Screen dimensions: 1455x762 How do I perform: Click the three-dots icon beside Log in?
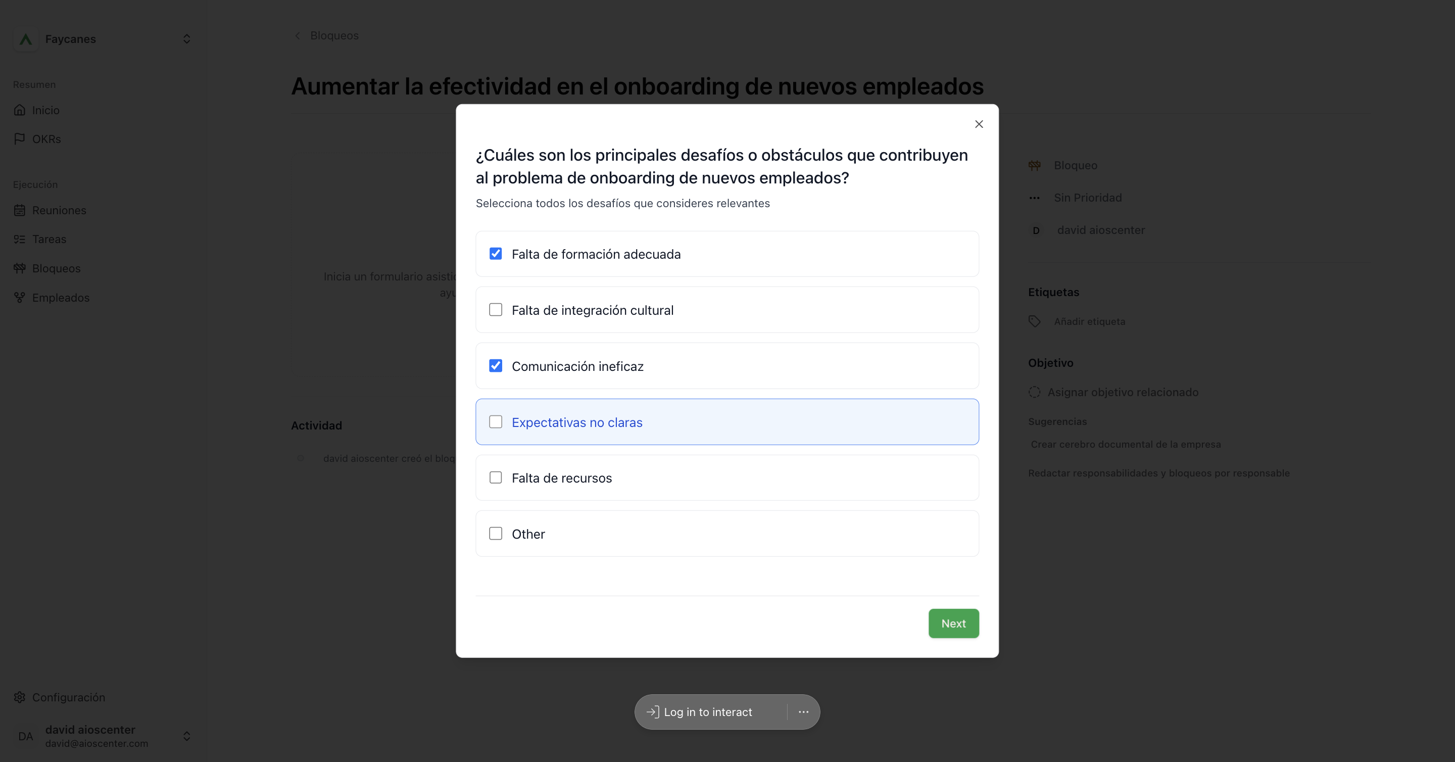[803, 712]
